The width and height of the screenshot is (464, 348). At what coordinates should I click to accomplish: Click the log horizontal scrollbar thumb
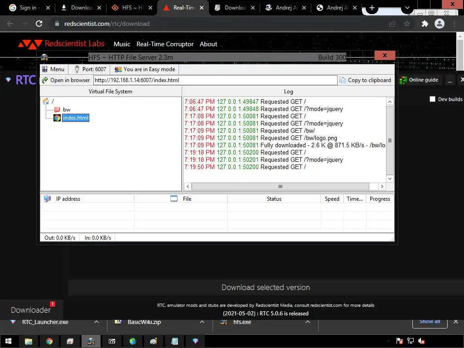pyautogui.click(x=280, y=186)
